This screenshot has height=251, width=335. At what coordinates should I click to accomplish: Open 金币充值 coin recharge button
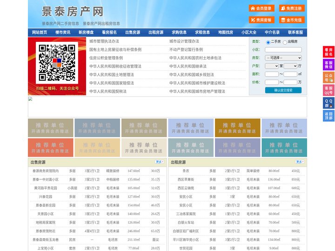click(292, 20)
